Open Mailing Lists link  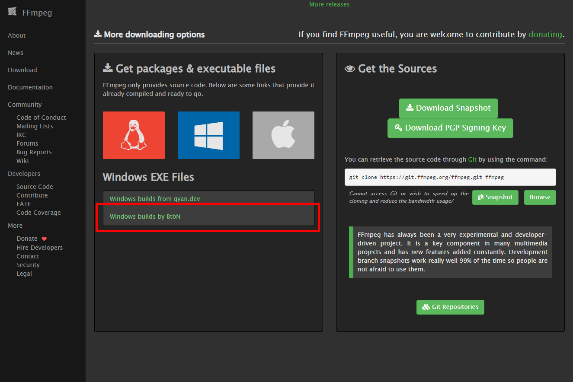click(x=35, y=126)
